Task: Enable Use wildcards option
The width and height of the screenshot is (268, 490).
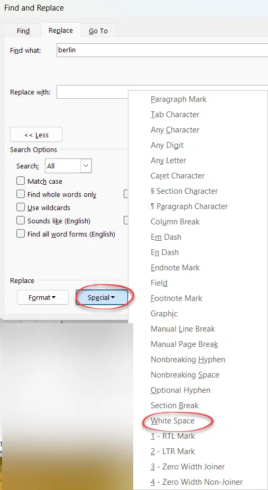Action: tap(21, 207)
